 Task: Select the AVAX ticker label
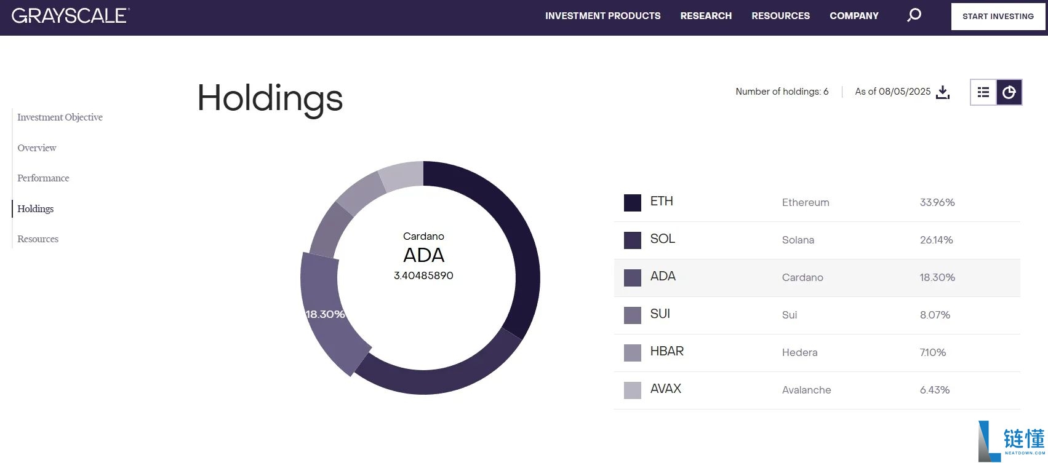(666, 389)
